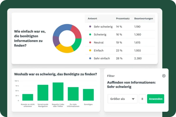
Task: Select the 'Schwierig' answer label
Action: coord(100,35)
